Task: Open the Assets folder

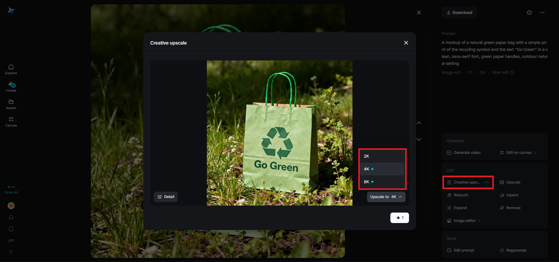Action: tap(11, 104)
